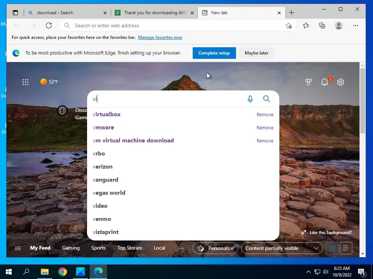Open Gaming feed section
The height and width of the screenshot is (279, 373).
click(x=71, y=248)
